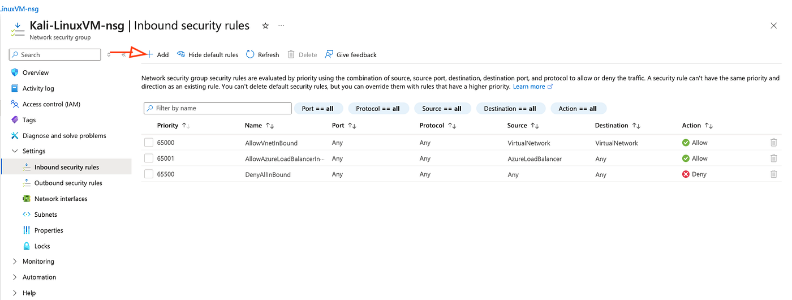Click the Give feedback person icon
This screenshot has height=300, width=792.
click(x=329, y=54)
